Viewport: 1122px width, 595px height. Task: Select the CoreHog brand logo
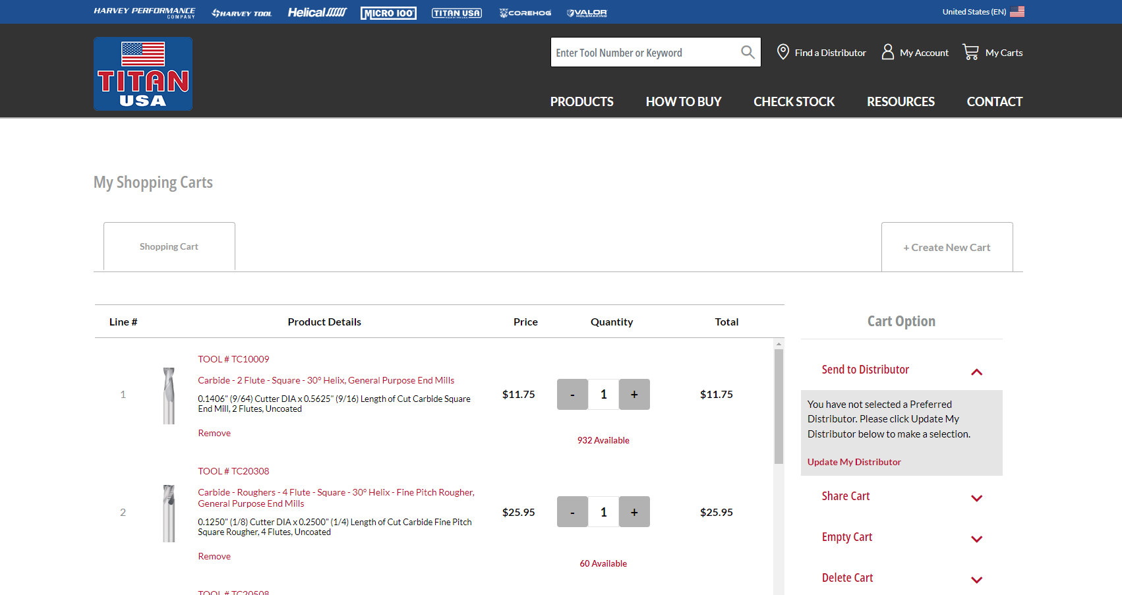(524, 12)
